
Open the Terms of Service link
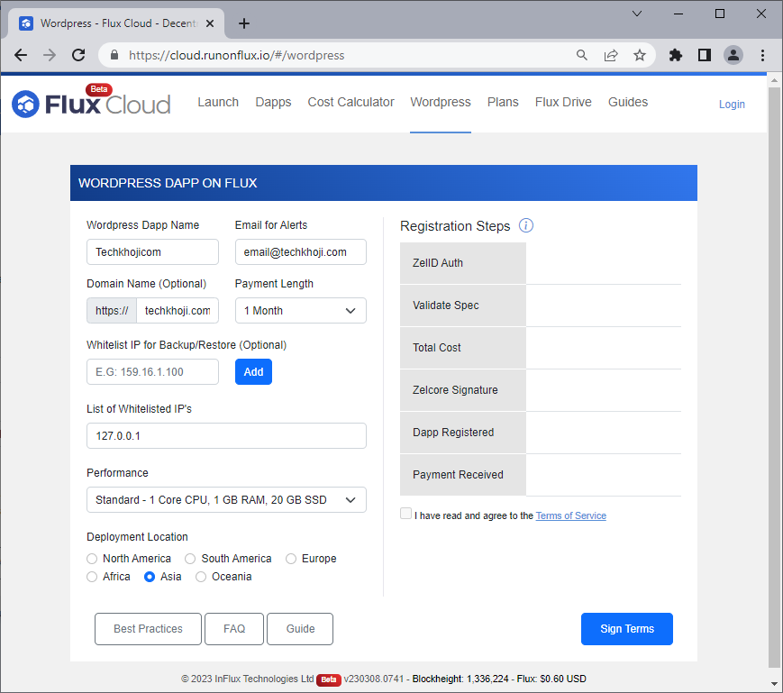pos(570,515)
